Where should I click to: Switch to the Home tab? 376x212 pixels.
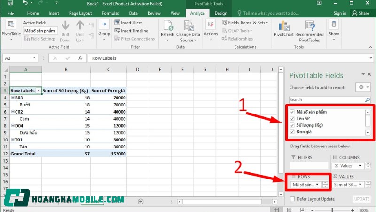(x=33, y=13)
